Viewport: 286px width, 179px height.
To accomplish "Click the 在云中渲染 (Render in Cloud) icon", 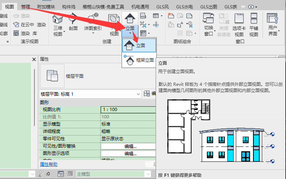I will click(x=16, y=24).
